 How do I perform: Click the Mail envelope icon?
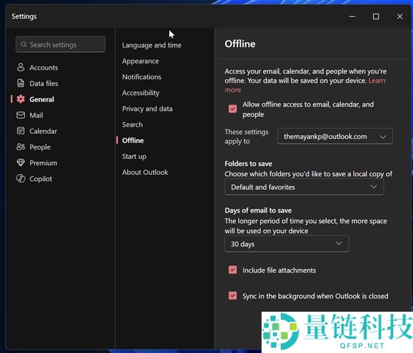[21, 115]
